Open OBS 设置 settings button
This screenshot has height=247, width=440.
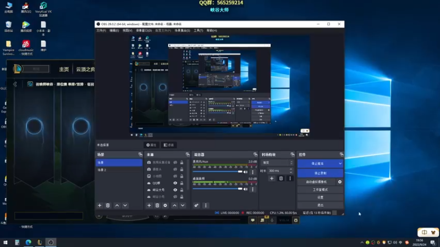click(x=320, y=198)
